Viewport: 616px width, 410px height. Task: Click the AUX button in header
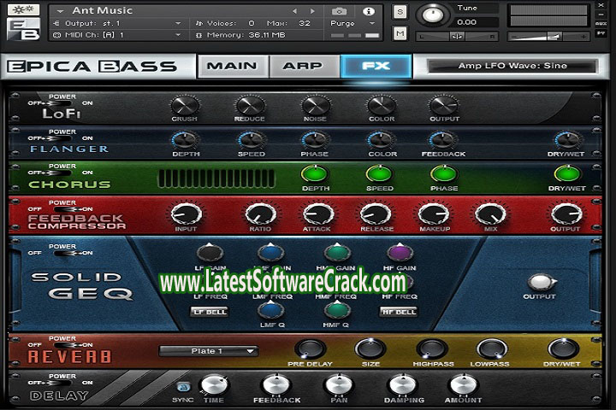tap(601, 24)
